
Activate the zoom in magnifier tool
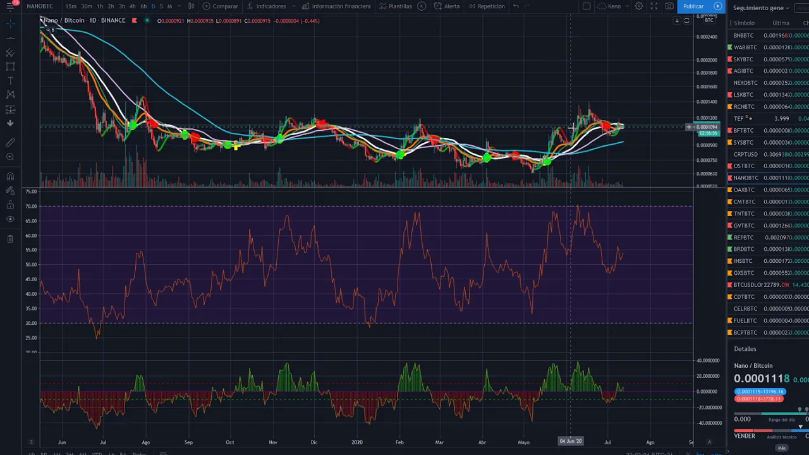coord(10,157)
